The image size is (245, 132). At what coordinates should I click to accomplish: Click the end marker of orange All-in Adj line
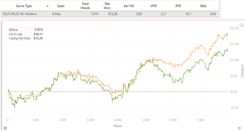click(227, 34)
